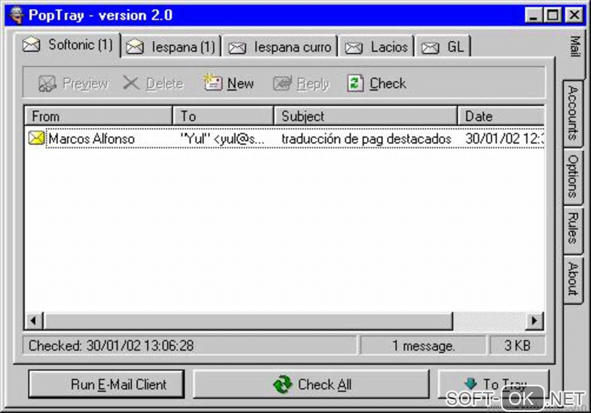This screenshot has width=591, height=413.
Task: Select the Lacios account tab
Action: pos(376,47)
